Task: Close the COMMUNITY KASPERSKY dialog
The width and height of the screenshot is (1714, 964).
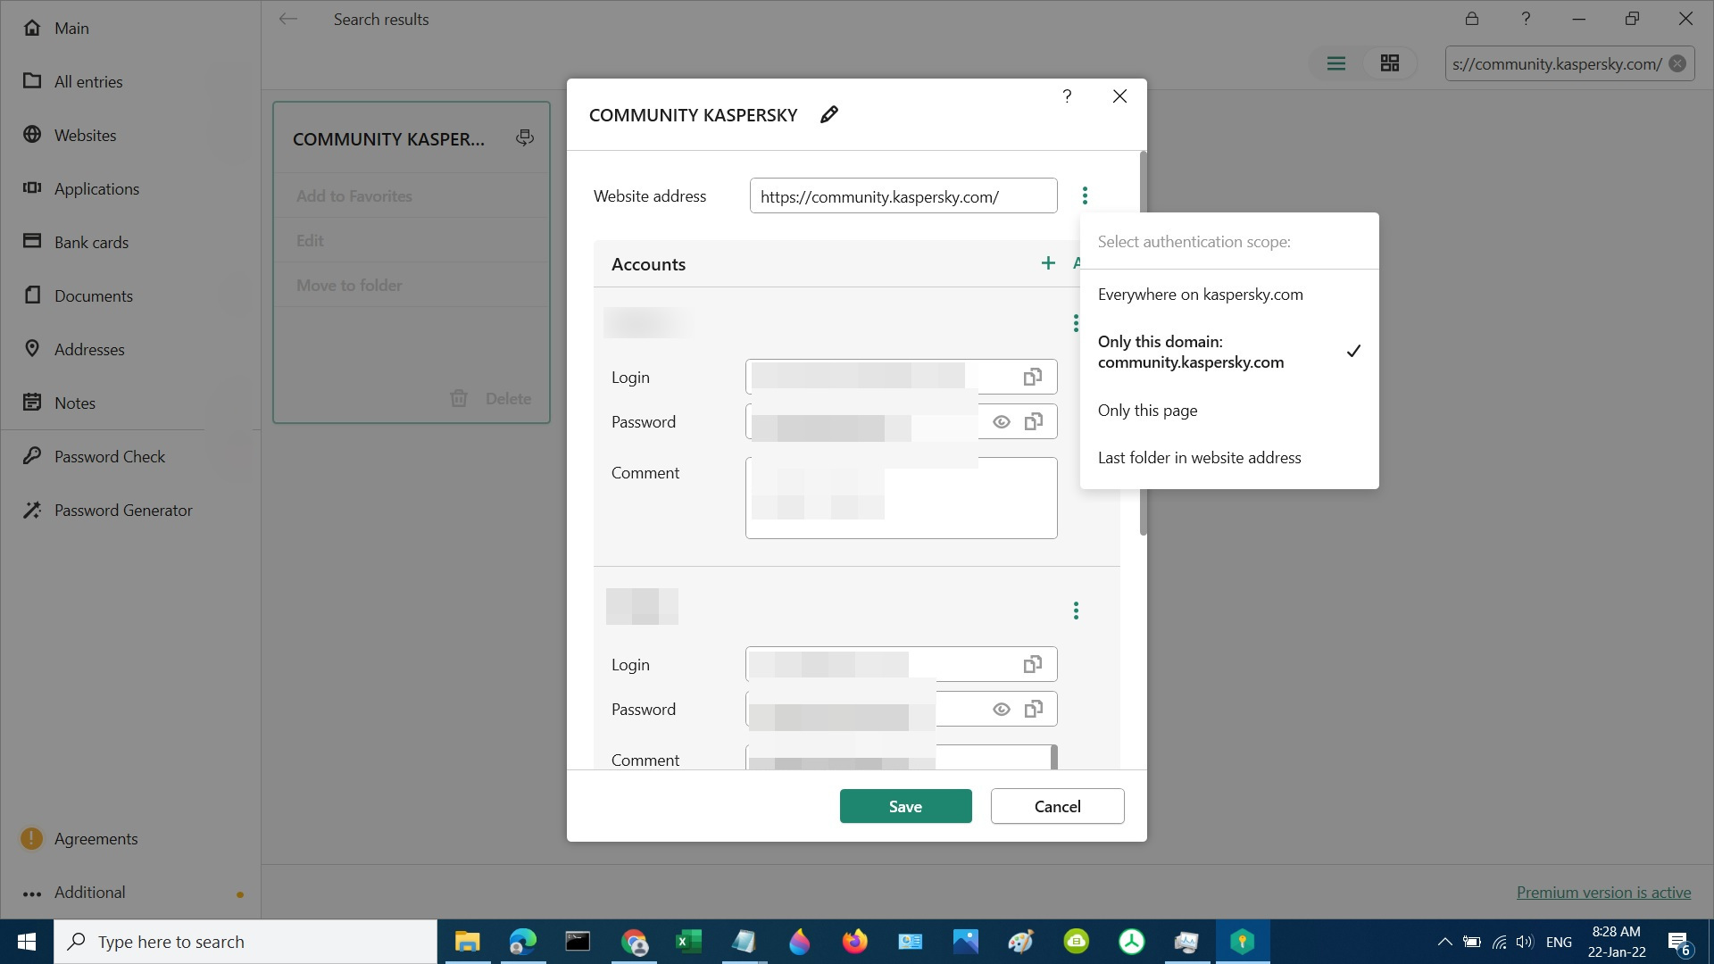Action: click(1119, 96)
